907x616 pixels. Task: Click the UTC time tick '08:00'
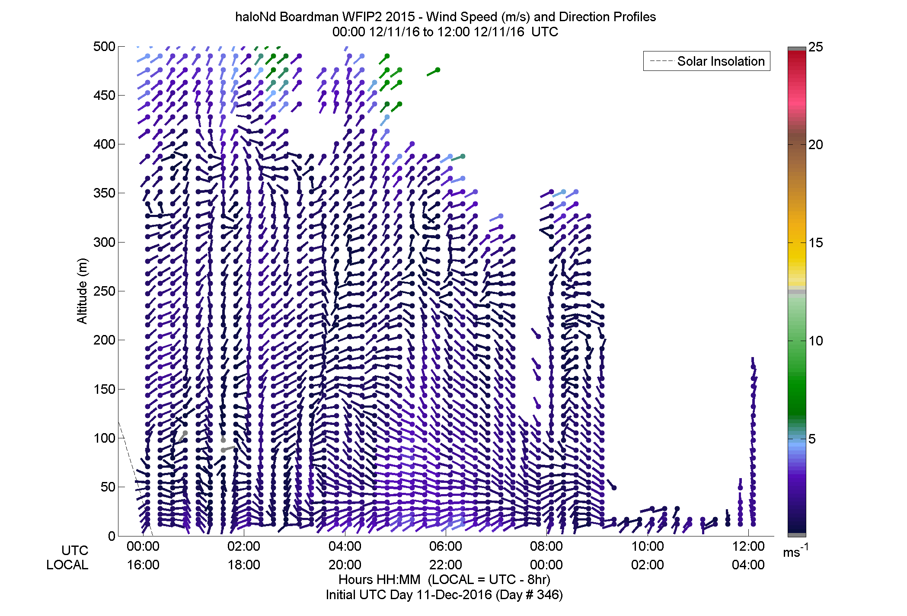pos(546,546)
